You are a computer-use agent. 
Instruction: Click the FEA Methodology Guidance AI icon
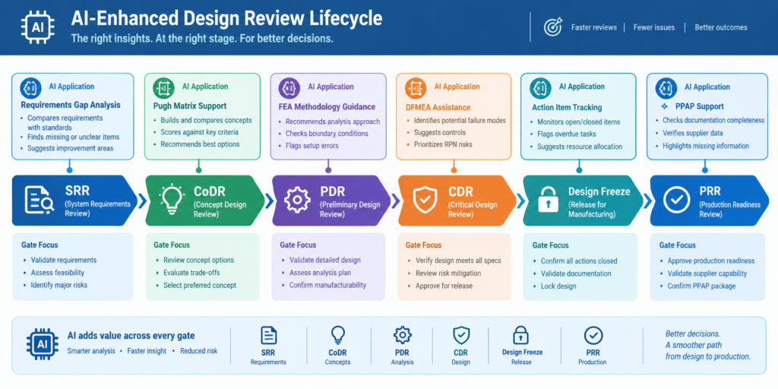tap(288, 88)
